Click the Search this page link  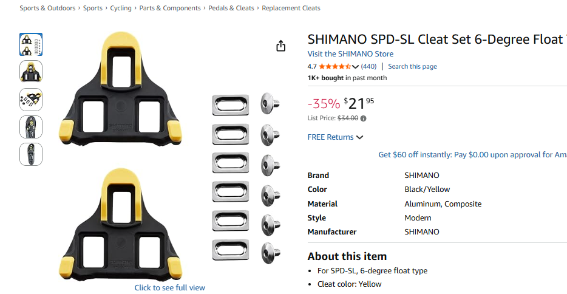click(412, 67)
